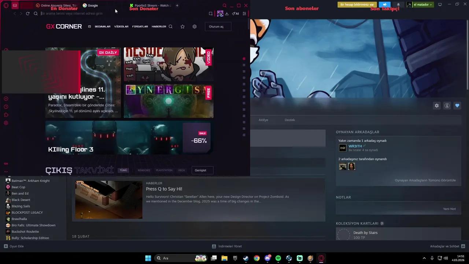Launch Spotify from the Windows taskbar
Image resolution: width=469 pixels, height=264 pixels.
(x=278, y=258)
